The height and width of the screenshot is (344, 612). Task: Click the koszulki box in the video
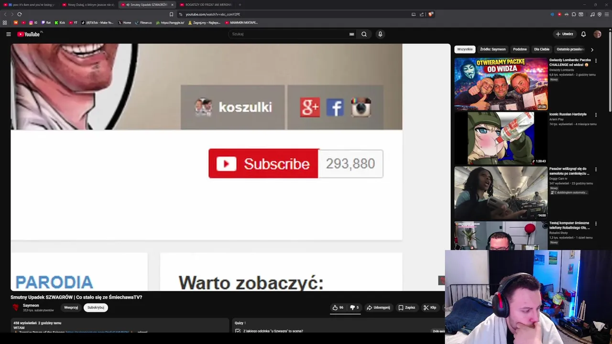click(233, 107)
